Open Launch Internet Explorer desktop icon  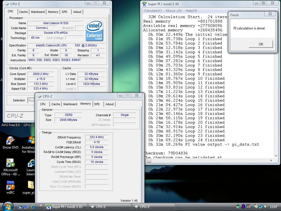point(30,167)
